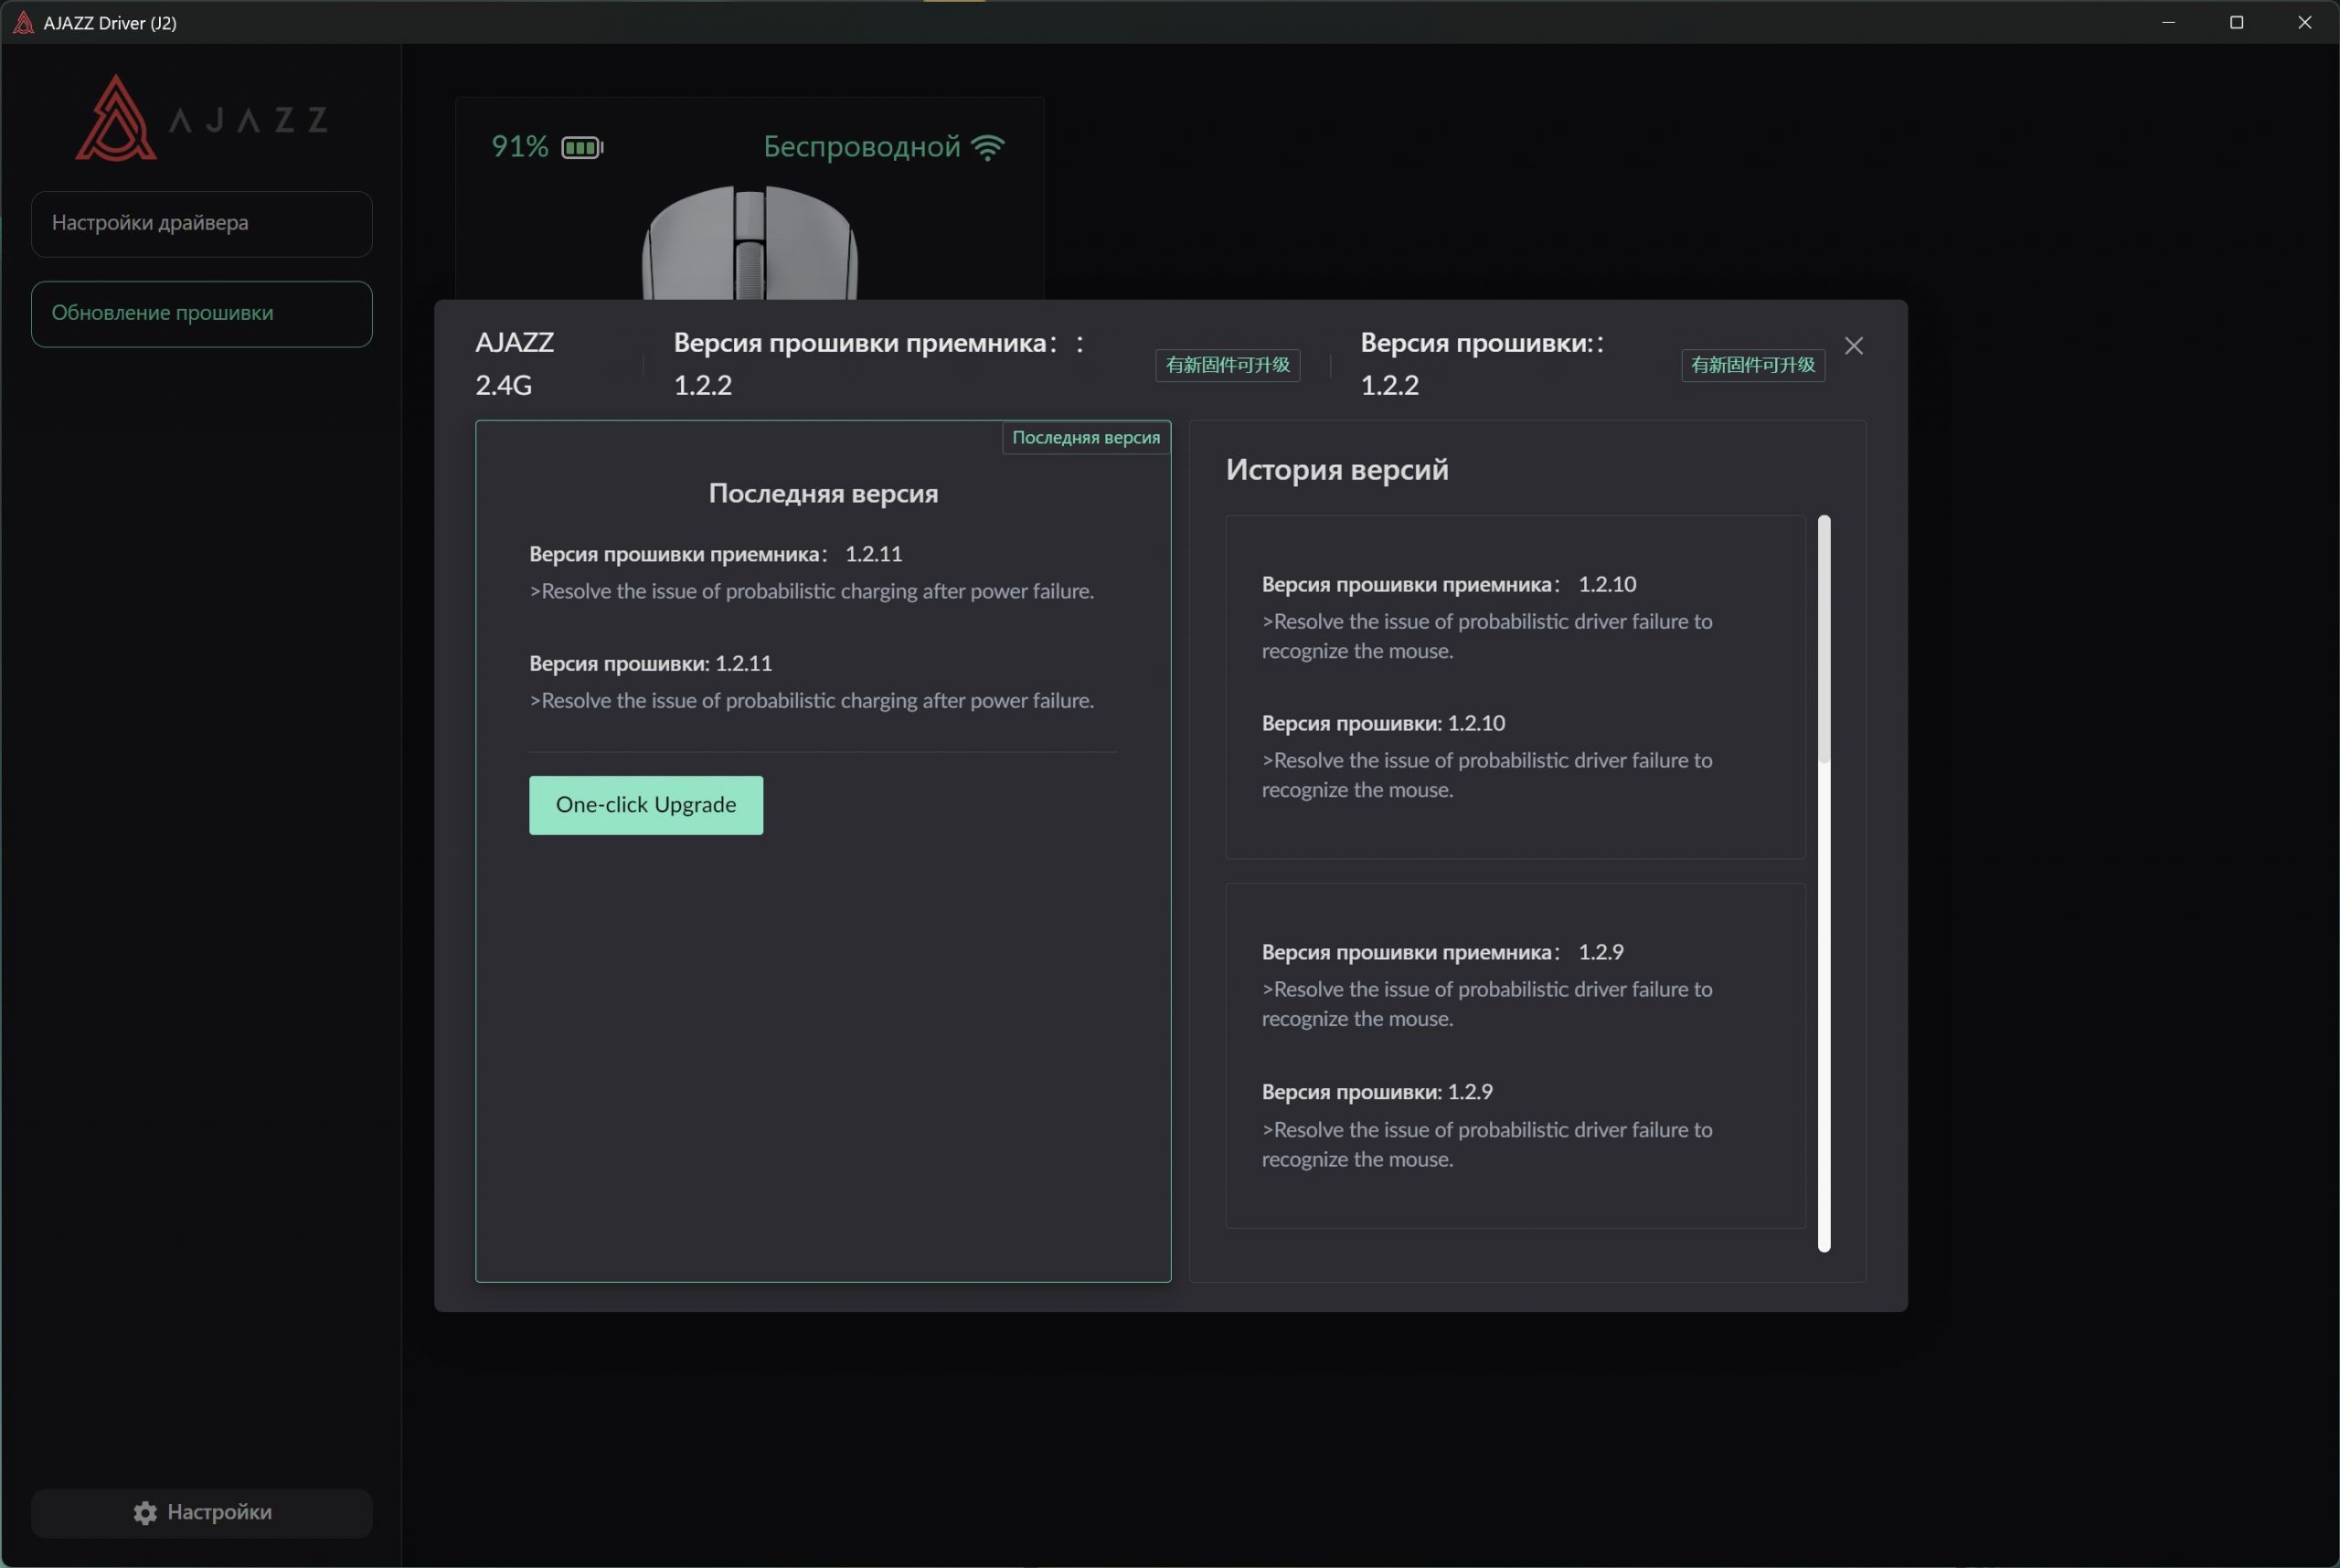This screenshot has height=1568, width=2340.
Task: Minimize the AJAZZ Driver window
Action: tap(2168, 22)
